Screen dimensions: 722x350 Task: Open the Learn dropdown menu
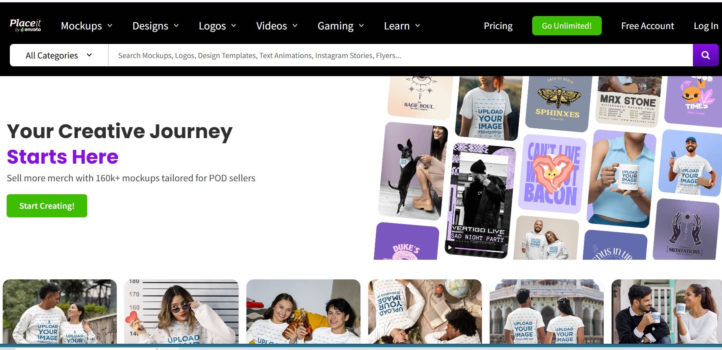pos(402,26)
